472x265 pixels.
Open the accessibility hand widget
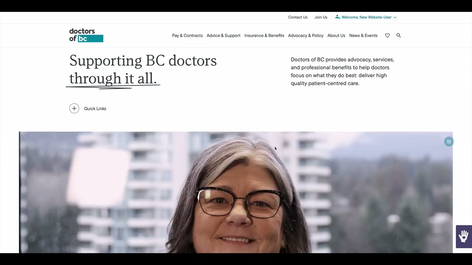[464, 236]
